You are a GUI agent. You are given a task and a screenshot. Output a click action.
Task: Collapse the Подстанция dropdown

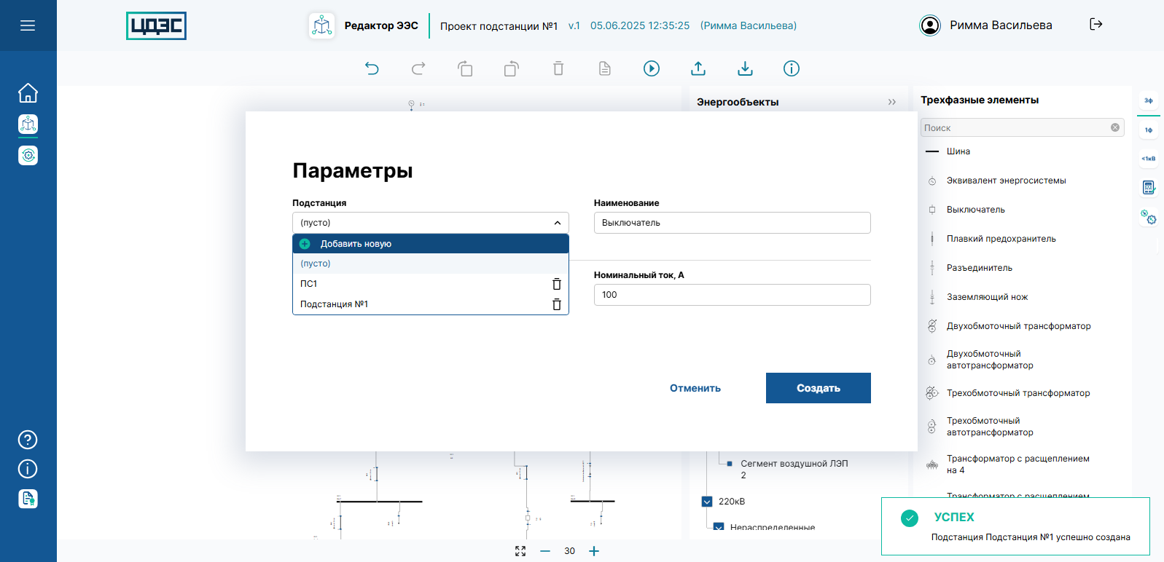[x=557, y=223]
